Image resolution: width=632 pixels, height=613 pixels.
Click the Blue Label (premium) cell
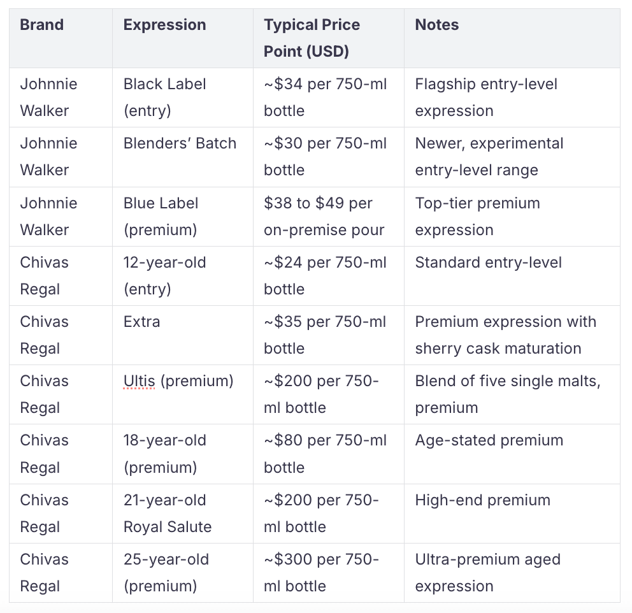[183, 217]
